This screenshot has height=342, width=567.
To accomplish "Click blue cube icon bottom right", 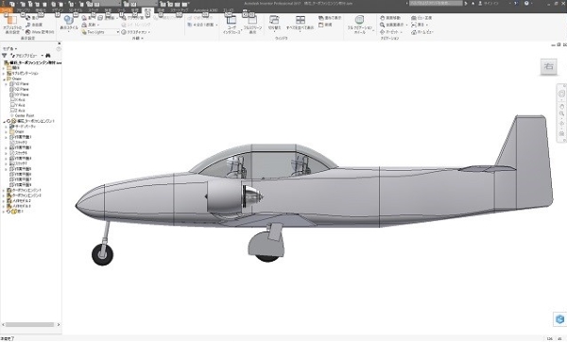I will click(559, 319).
